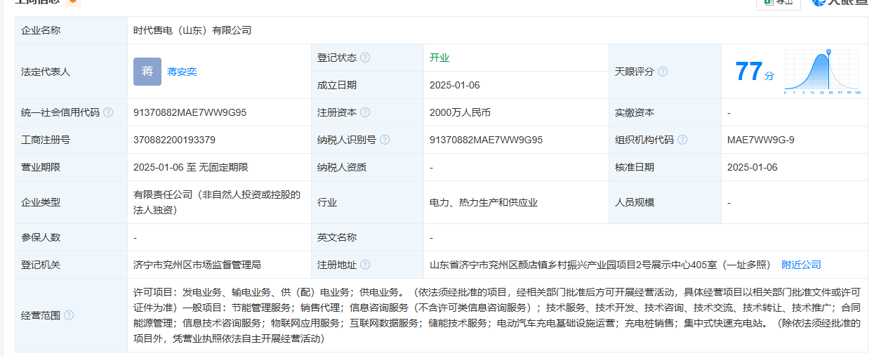Click the 开业 registration status text
Viewport: 874px width, 356px height.
439,58
